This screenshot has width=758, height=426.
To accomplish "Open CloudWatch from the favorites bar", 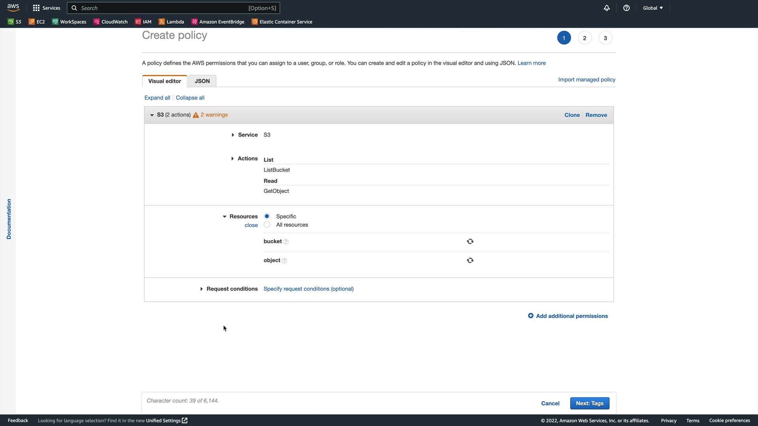I will point(111,22).
